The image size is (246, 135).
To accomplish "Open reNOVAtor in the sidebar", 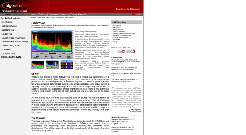I will pyautogui.click(x=7, y=22).
